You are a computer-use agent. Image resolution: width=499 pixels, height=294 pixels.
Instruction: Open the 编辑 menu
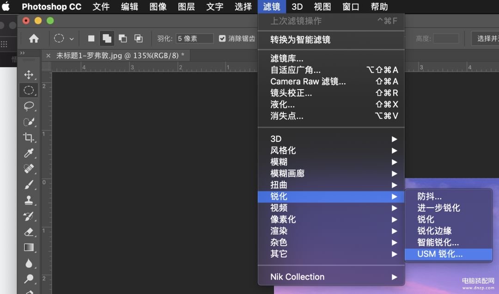click(129, 6)
